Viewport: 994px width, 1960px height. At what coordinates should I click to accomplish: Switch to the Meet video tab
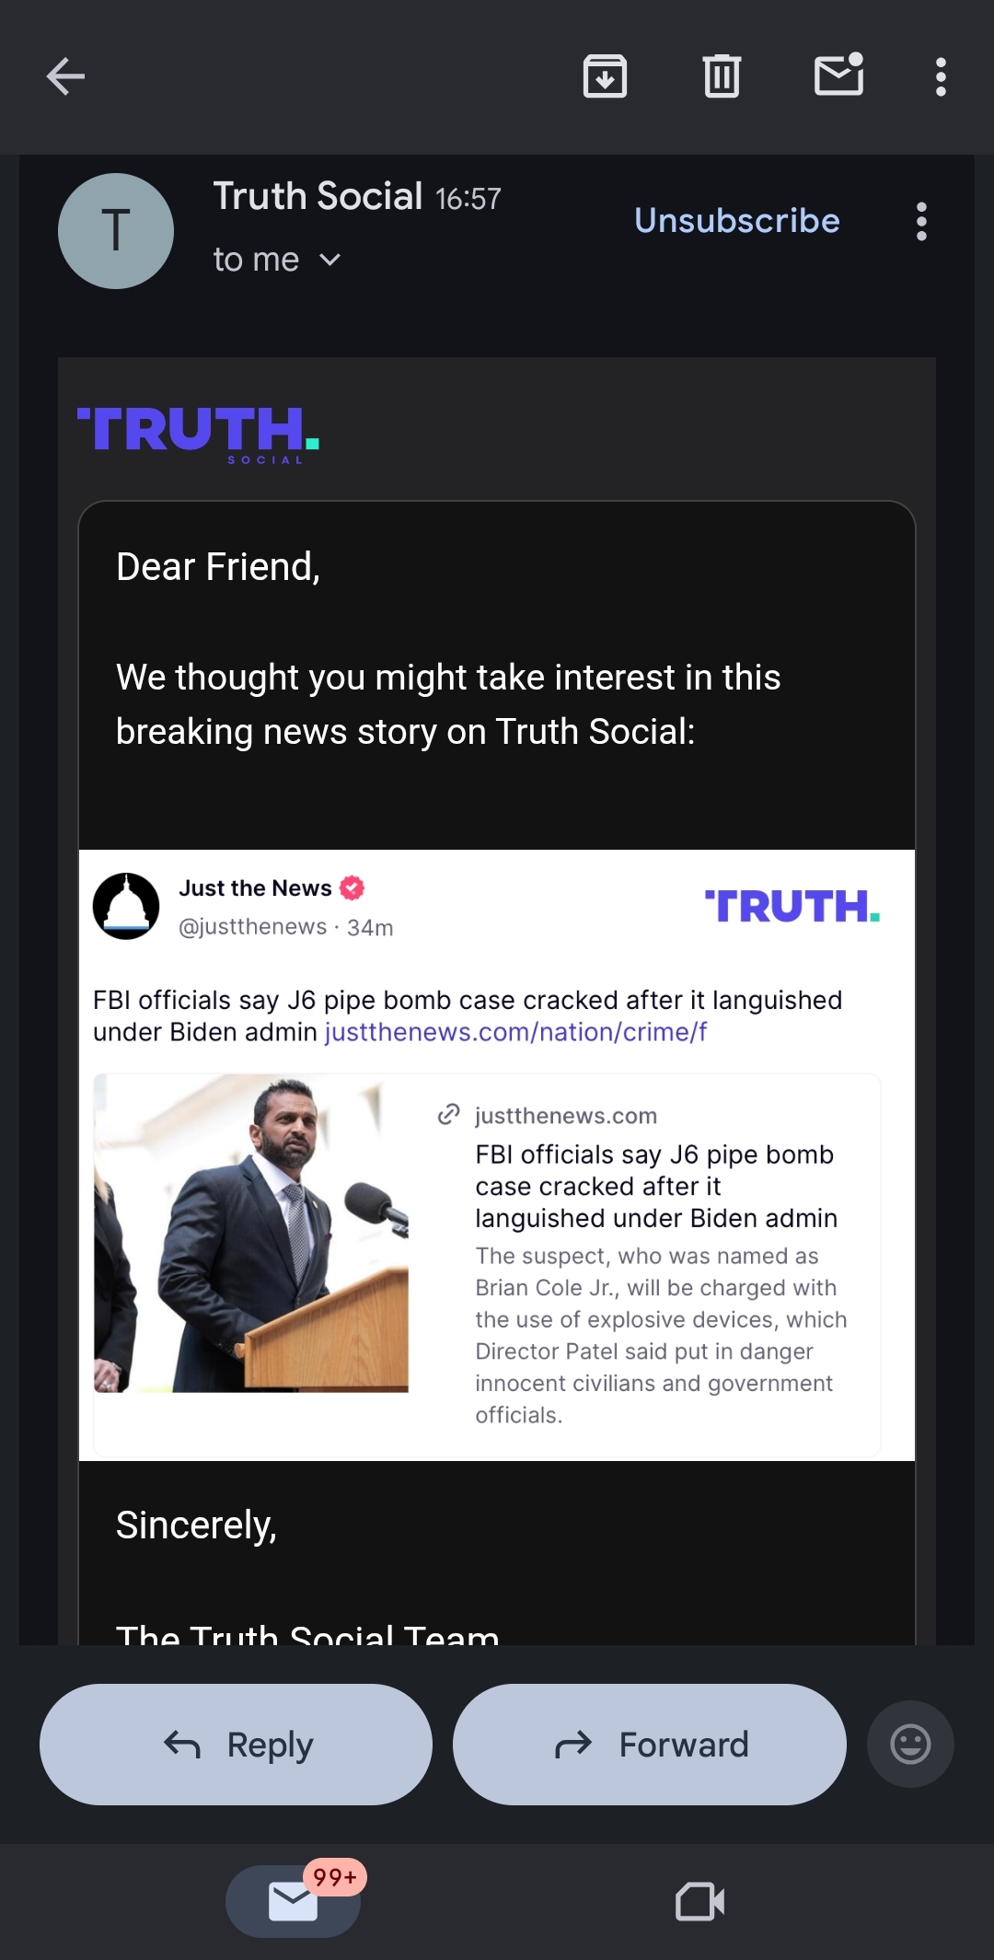[x=699, y=1901]
